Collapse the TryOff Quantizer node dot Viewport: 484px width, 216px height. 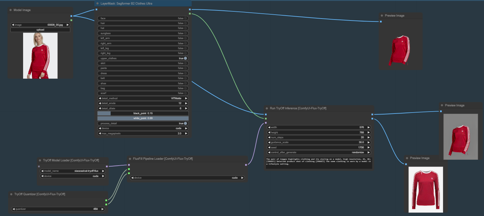pyautogui.click(x=12, y=194)
